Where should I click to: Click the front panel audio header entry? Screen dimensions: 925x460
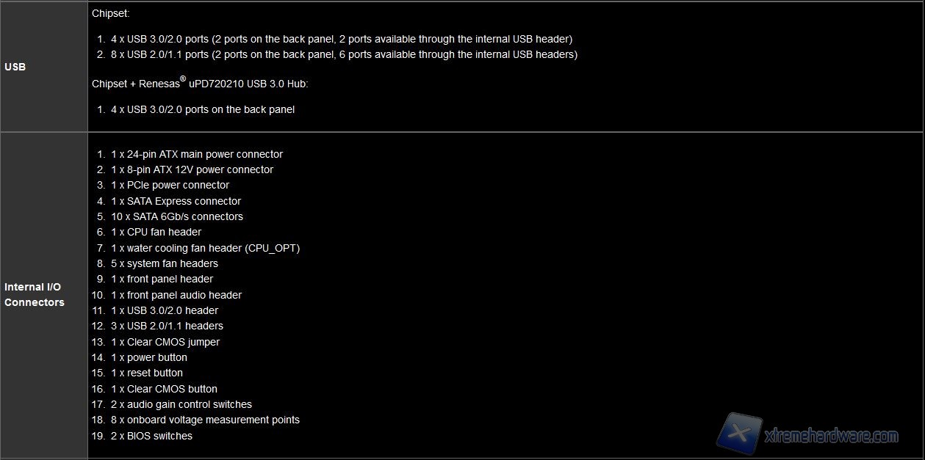(x=176, y=295)
